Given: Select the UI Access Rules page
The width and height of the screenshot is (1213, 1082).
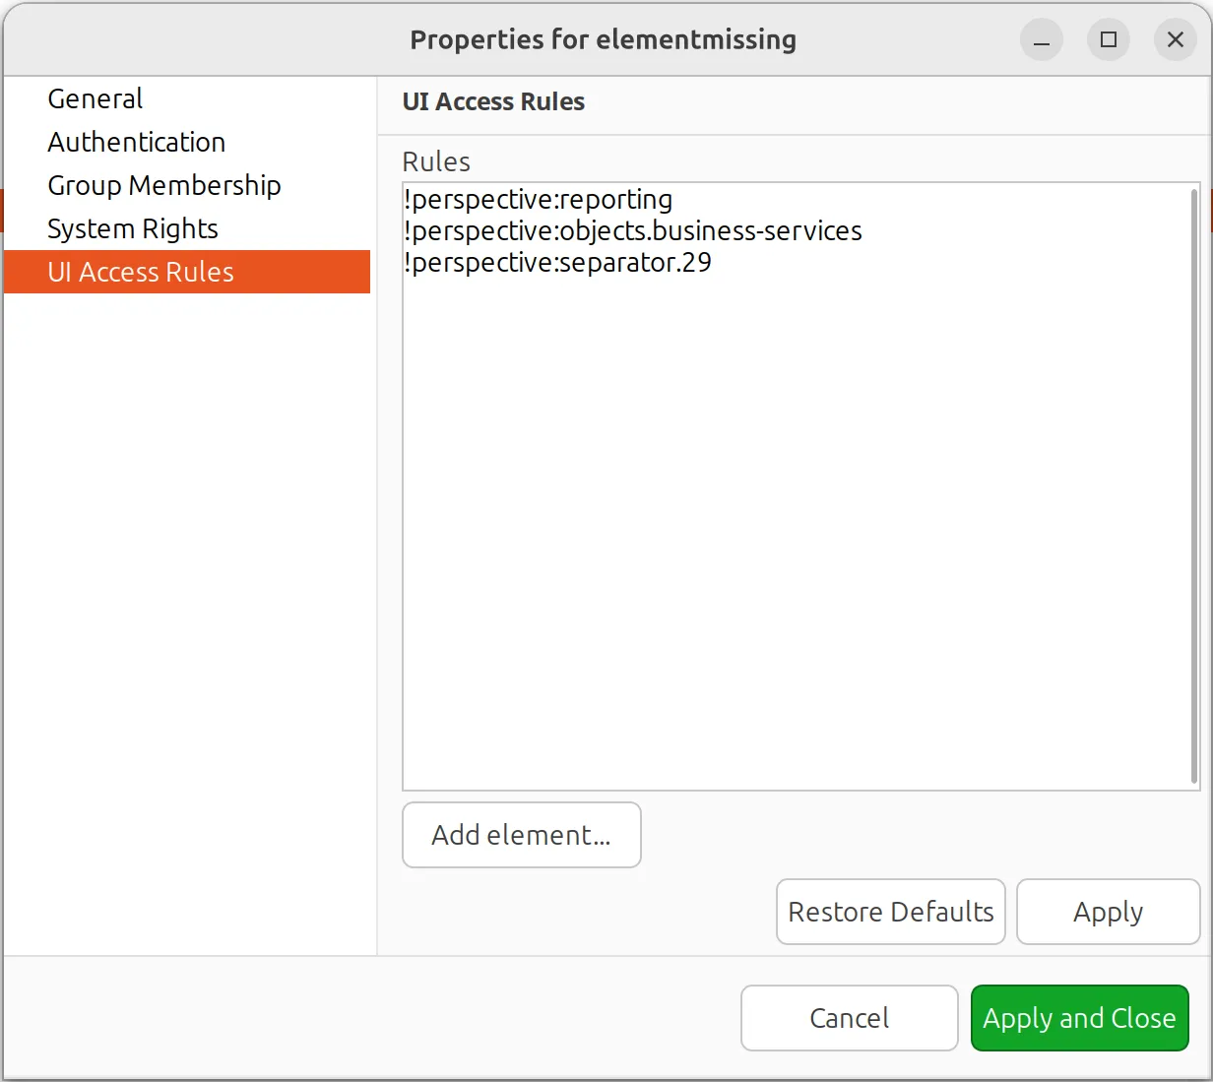Looking at the screenshot, I should tap(141, 272).
